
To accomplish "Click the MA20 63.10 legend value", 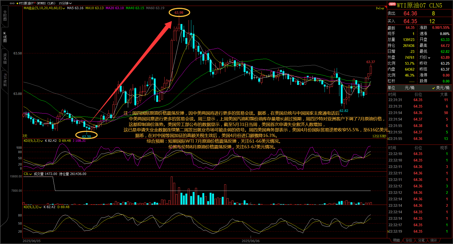I will [115, 8].
